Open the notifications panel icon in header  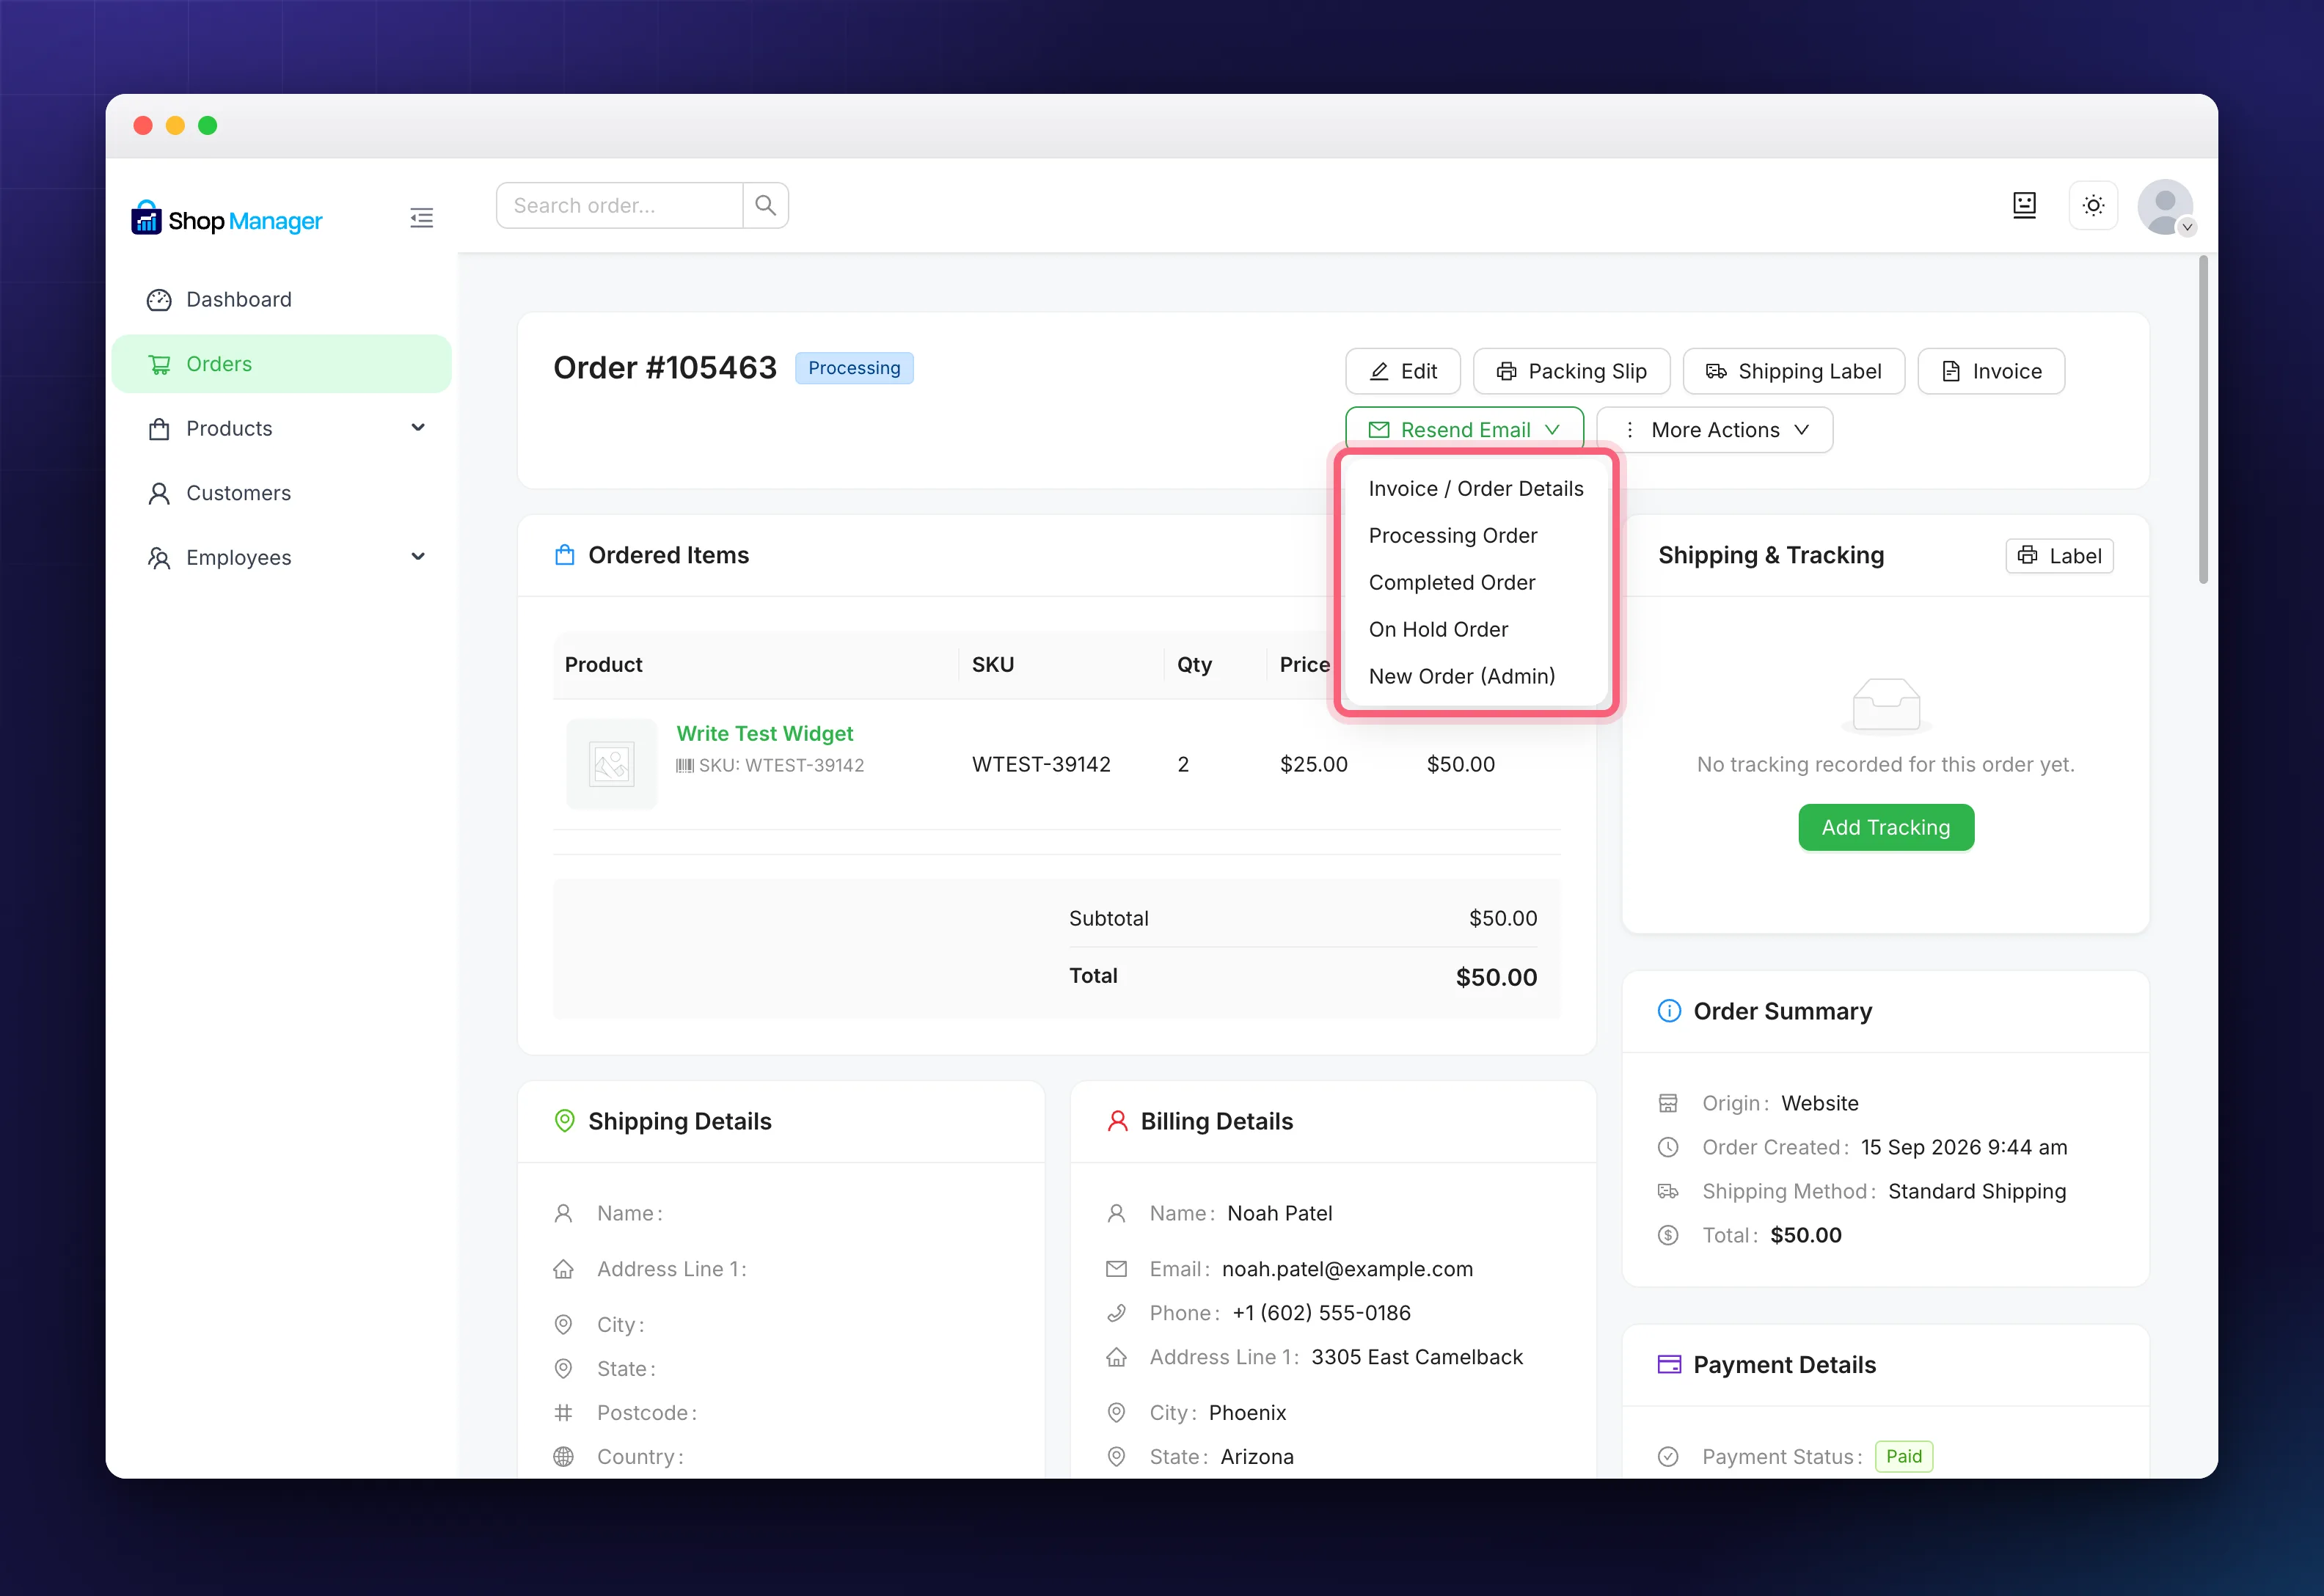tap(2024, 206)
